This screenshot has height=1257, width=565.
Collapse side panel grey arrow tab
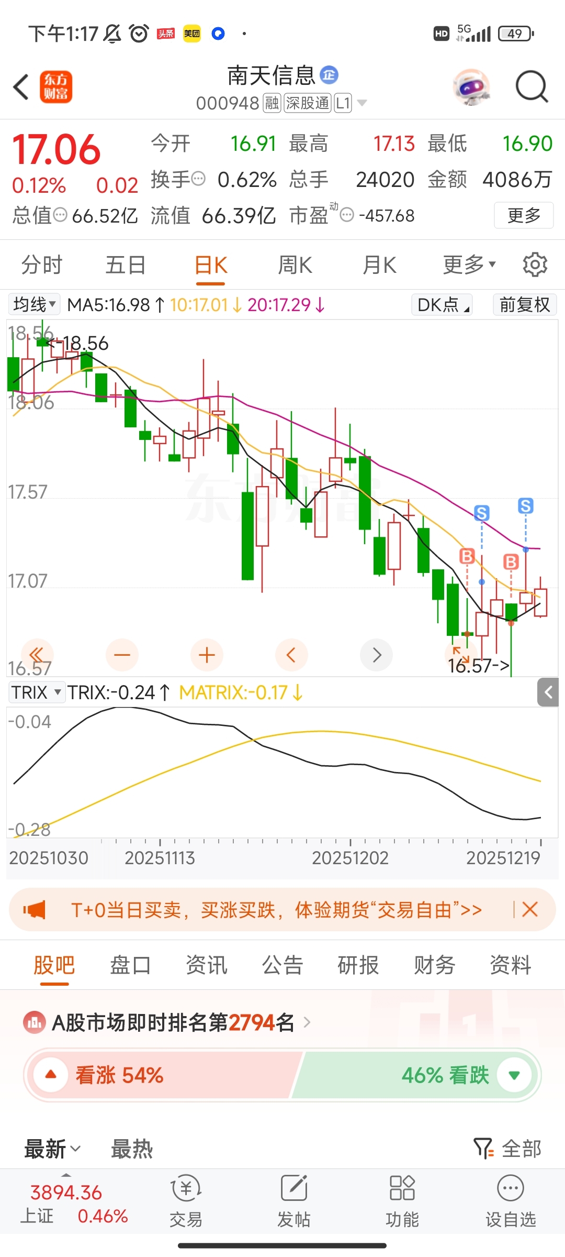pyautogui.click(x=548, y=692)
